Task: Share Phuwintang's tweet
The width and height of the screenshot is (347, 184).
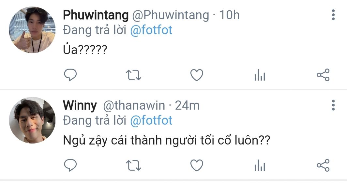Action: pyautogui.click(x=323, y=76)
